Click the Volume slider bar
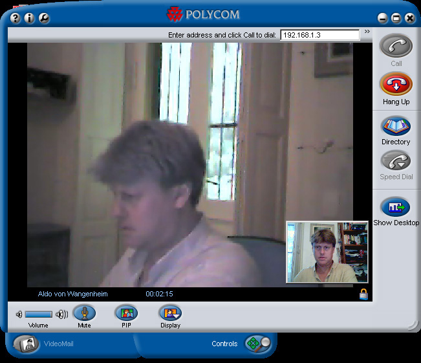Viewport: 421px width, 363px height. [39, 314]
